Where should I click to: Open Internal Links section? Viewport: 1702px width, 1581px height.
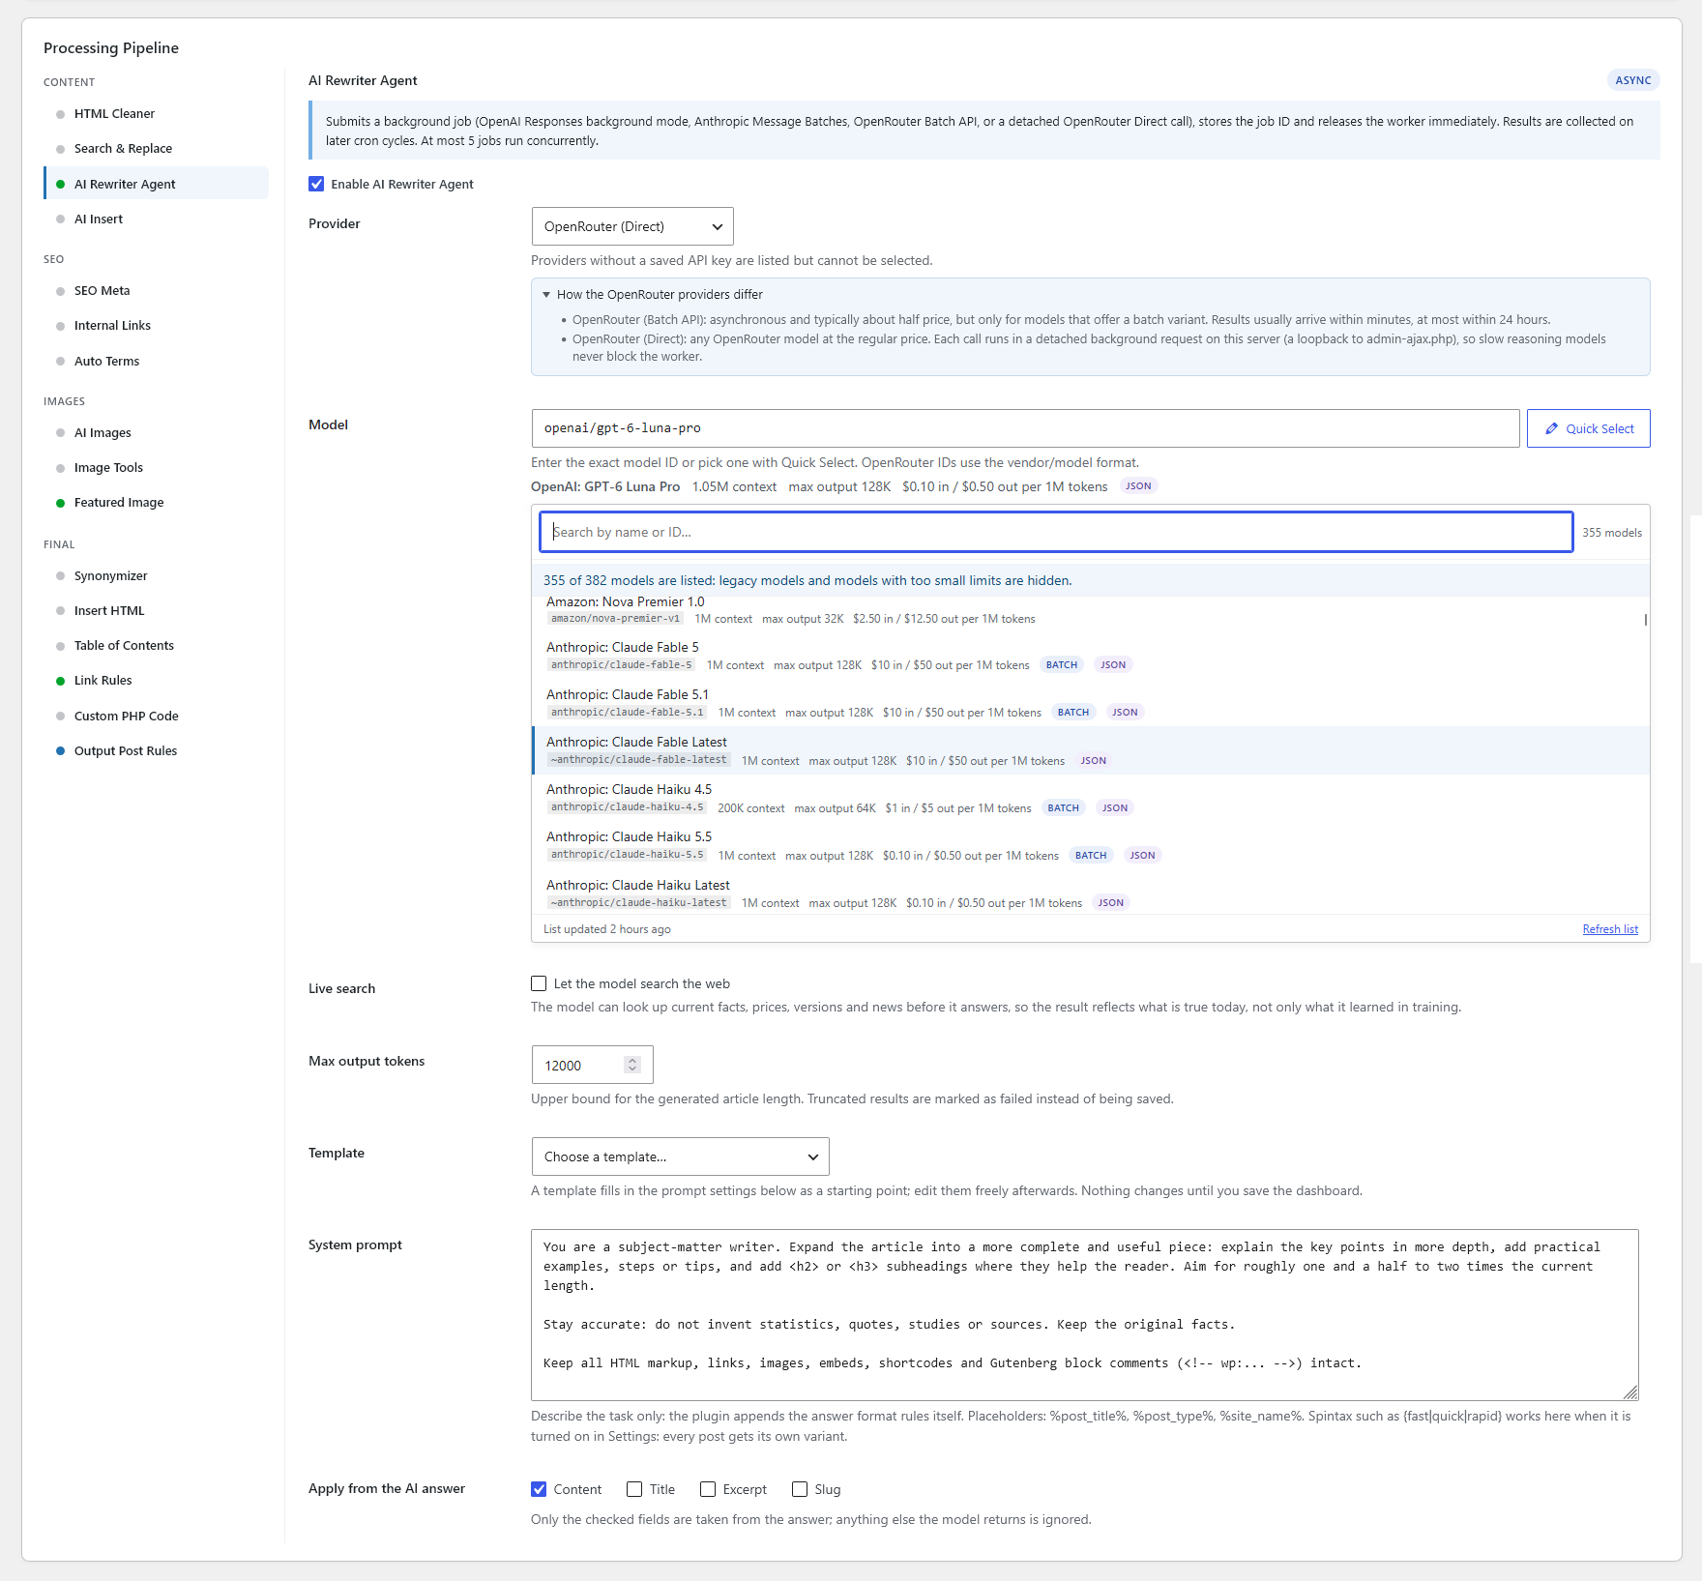pyautogui.click(x=156, y=325)
